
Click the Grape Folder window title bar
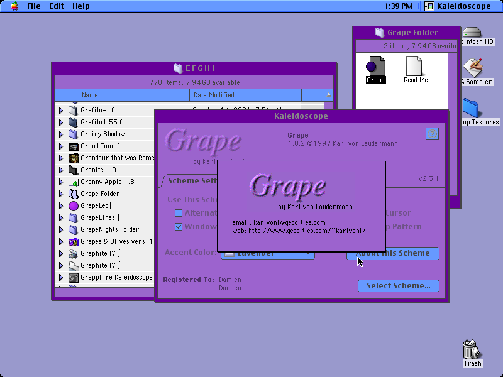click(x=406, y=33)
